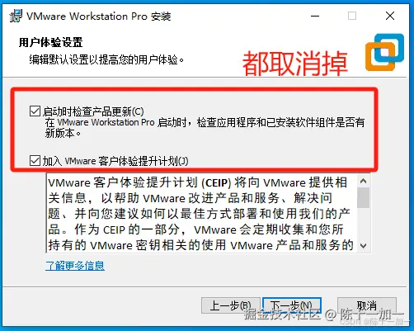Screen dimensions: 414x331
Task: Click the 用户体验设置 heading
Action: (50, 42)
